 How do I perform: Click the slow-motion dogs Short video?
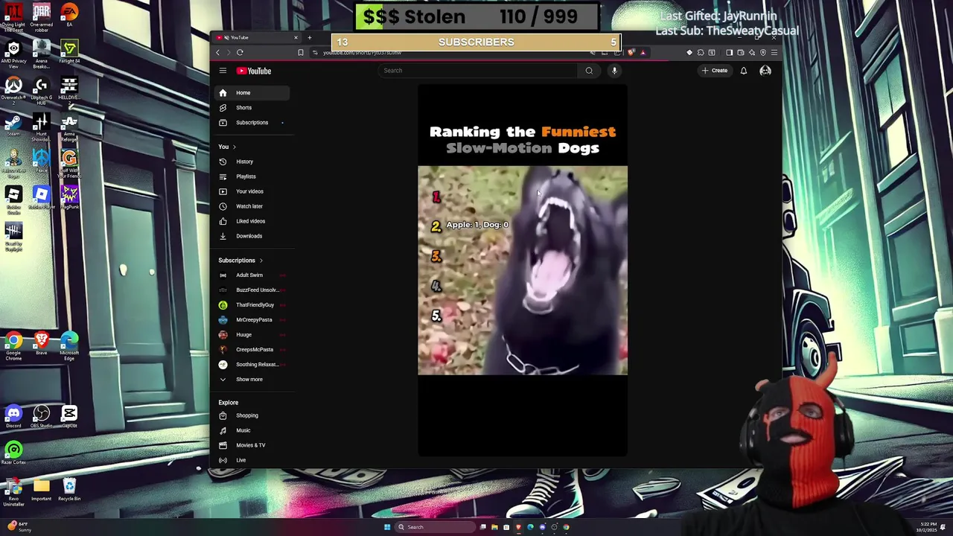523,270
